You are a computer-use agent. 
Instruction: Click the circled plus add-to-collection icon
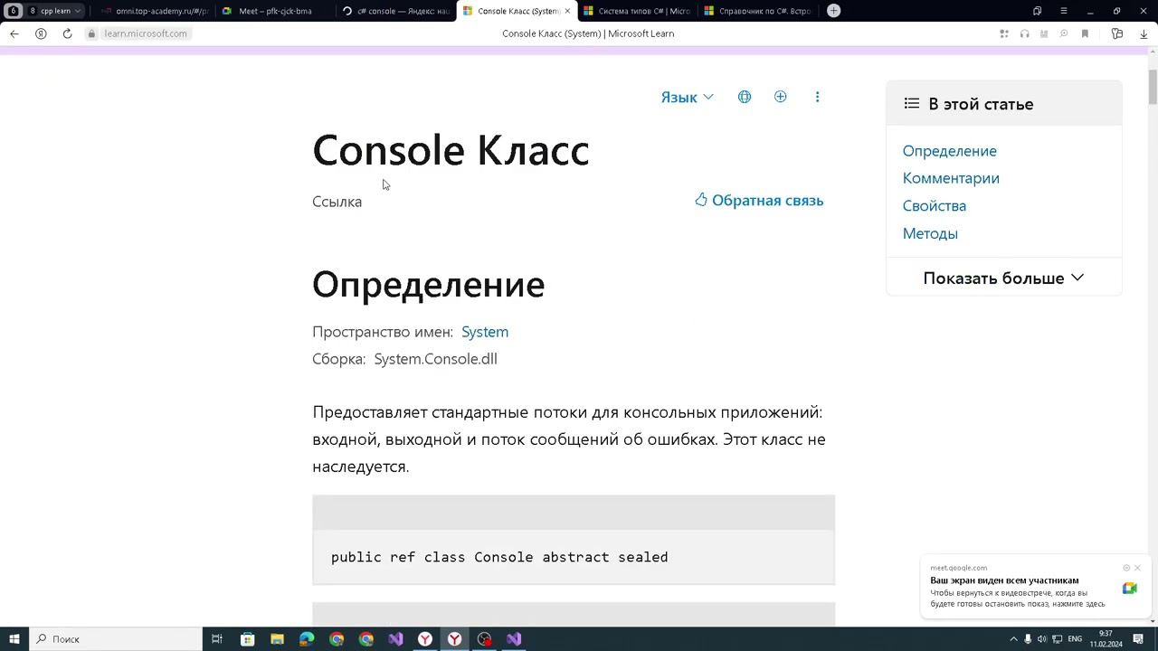click(x=781, y=97)
